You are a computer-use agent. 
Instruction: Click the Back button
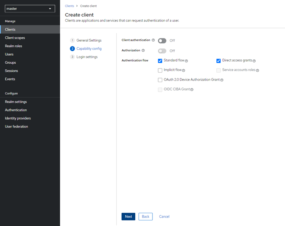[145, 216]
